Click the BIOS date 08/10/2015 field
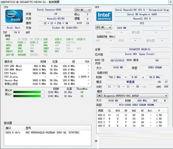The image size is (173, 149). pyautogui.click(x=118, y=60)
